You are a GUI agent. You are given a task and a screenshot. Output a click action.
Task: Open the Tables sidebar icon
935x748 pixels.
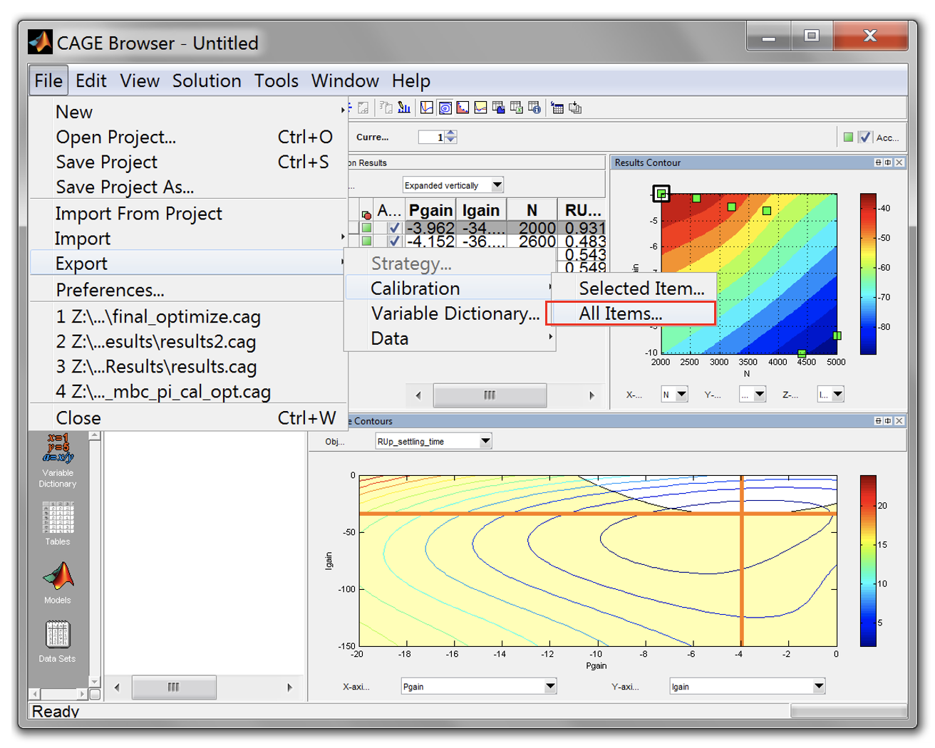[58, 523]
